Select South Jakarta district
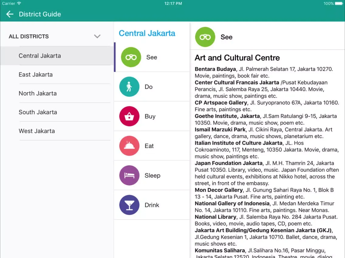This screenshot has width=345, height=258. 57,112
